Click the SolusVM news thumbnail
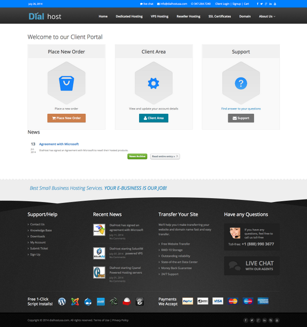 click(99, 253)
